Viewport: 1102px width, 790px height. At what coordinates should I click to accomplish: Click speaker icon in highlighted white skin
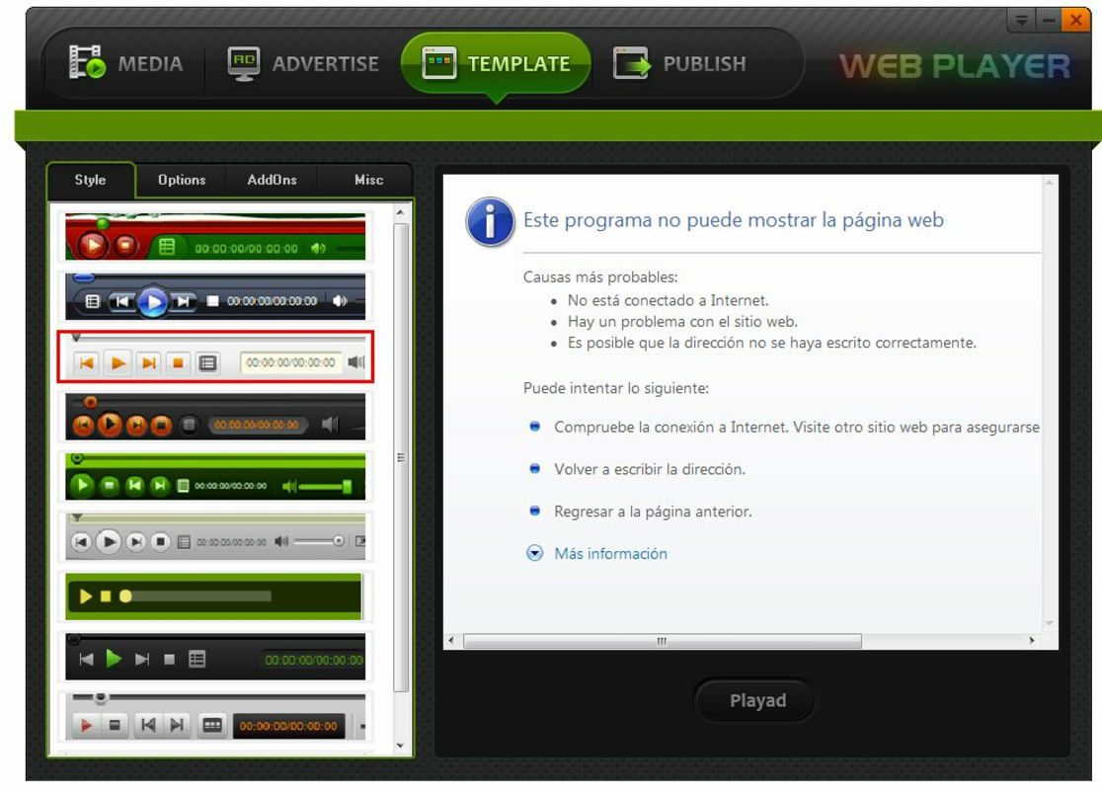click(356, 362)
